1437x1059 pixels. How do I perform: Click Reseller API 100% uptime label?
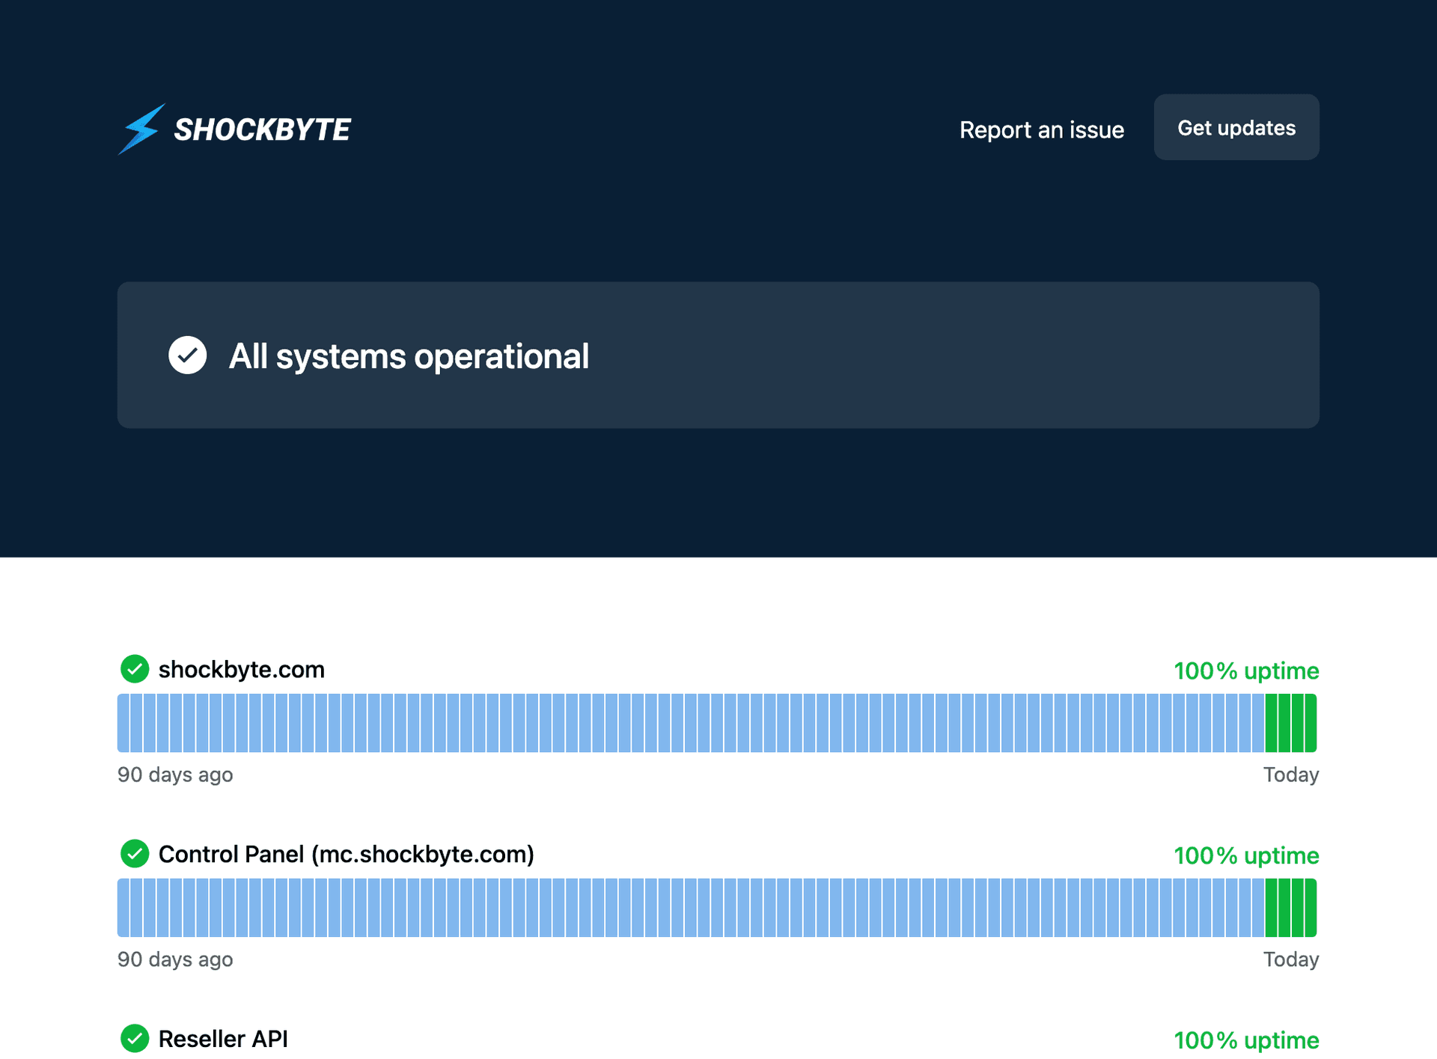pyautogui.click(x=1246, y=1040)
